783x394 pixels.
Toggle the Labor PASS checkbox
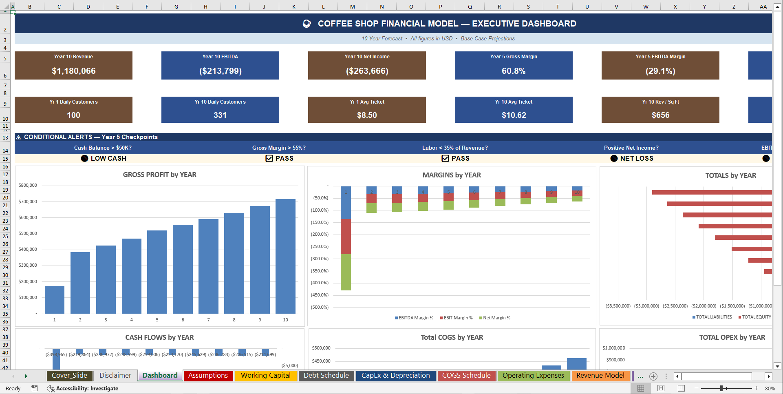pyautogui.click(x=445, y=158)
